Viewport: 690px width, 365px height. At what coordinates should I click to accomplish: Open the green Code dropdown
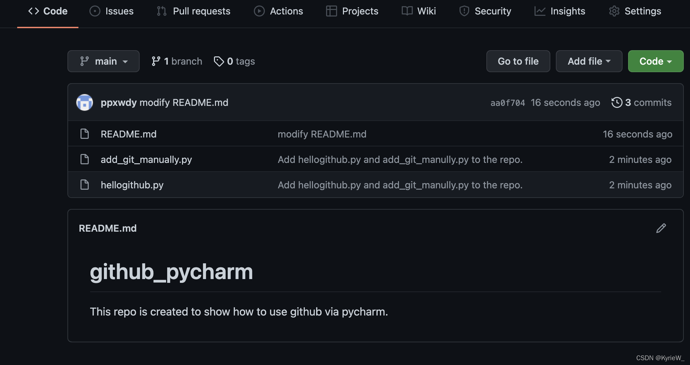[656, 61]
